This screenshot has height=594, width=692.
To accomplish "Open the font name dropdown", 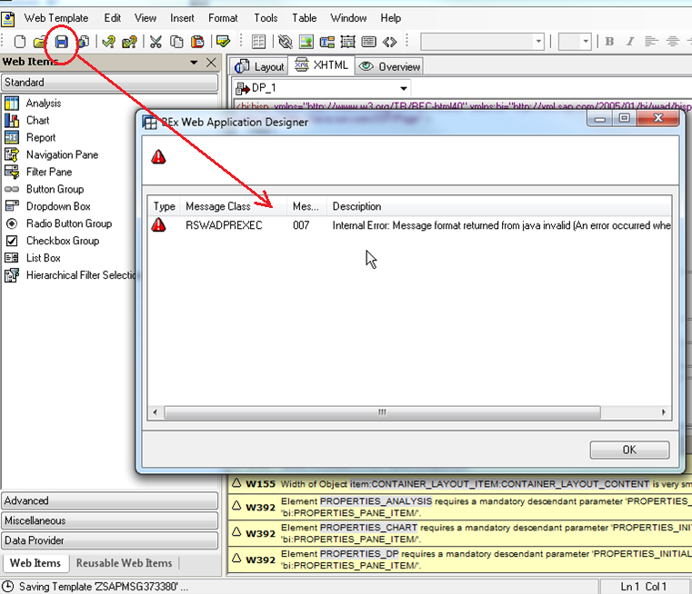I will pos(538,42).
